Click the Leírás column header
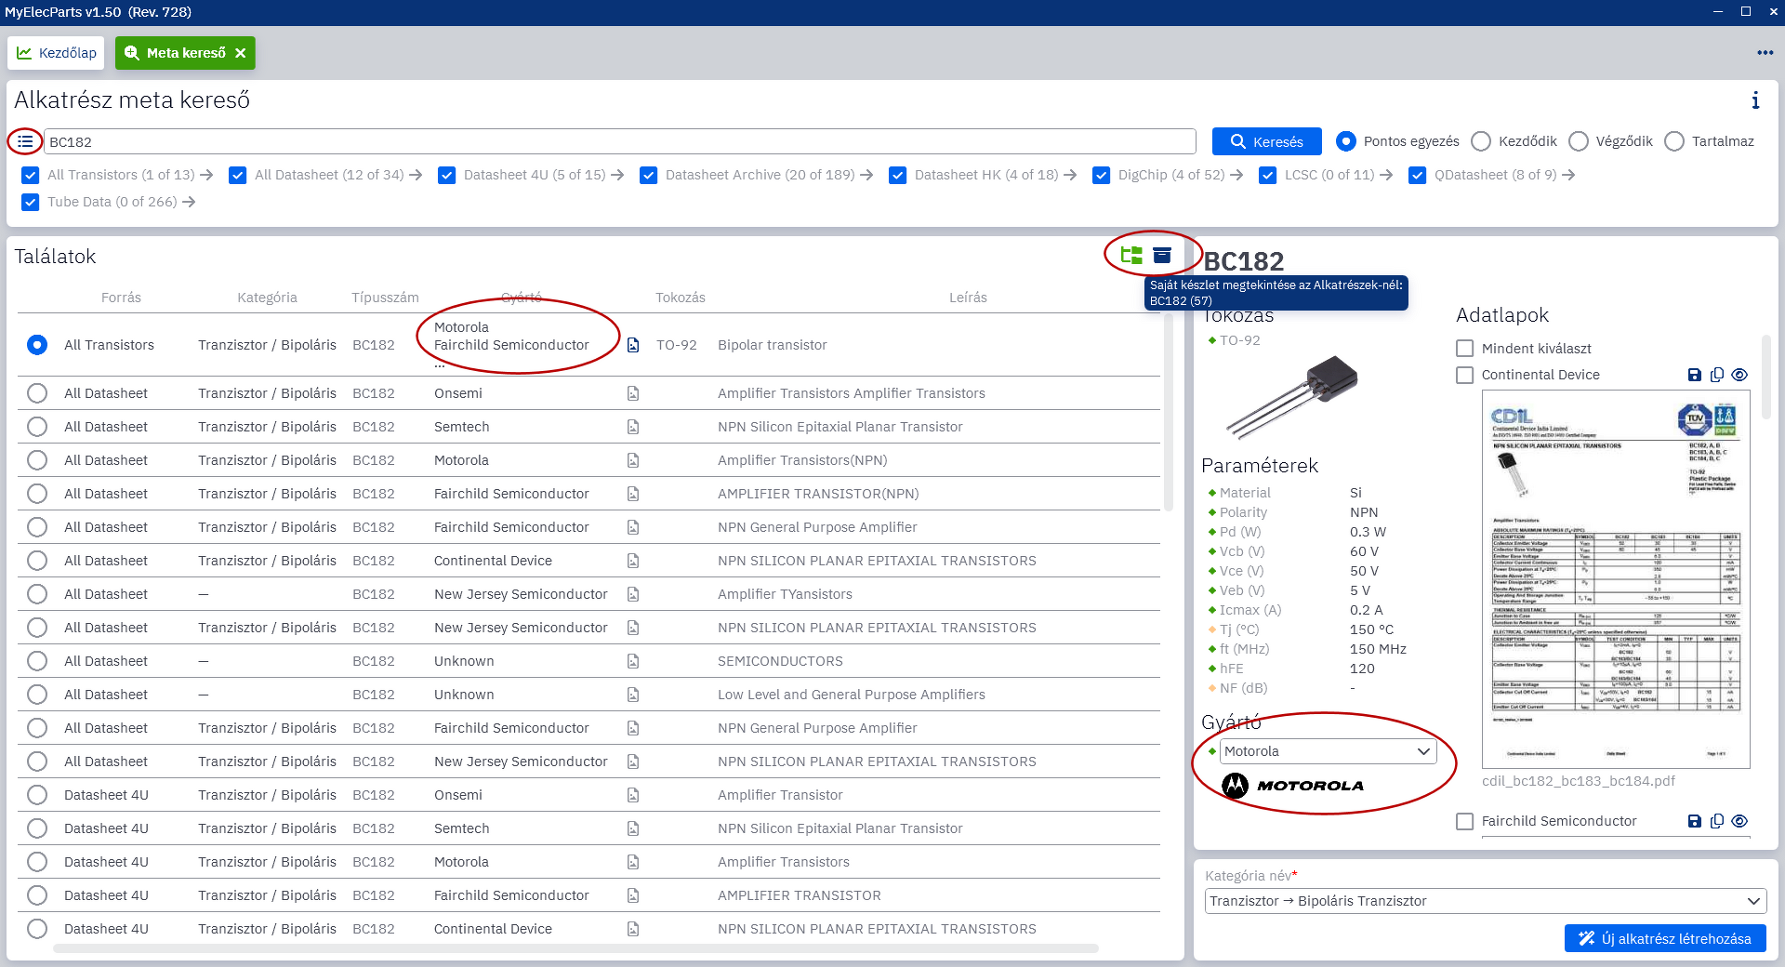 click(968, 298)
